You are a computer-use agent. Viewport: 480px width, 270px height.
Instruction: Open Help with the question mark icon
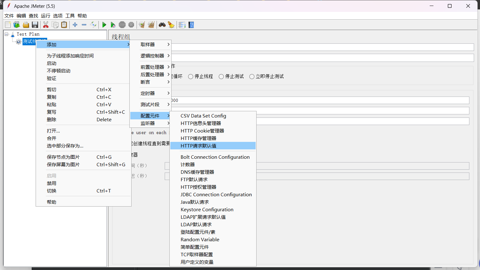click(191, 25)
